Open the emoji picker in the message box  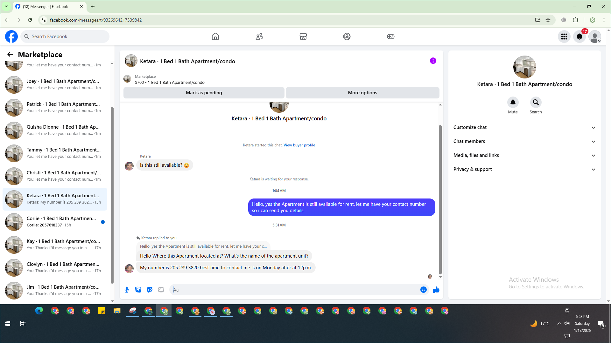pos(423,290)
